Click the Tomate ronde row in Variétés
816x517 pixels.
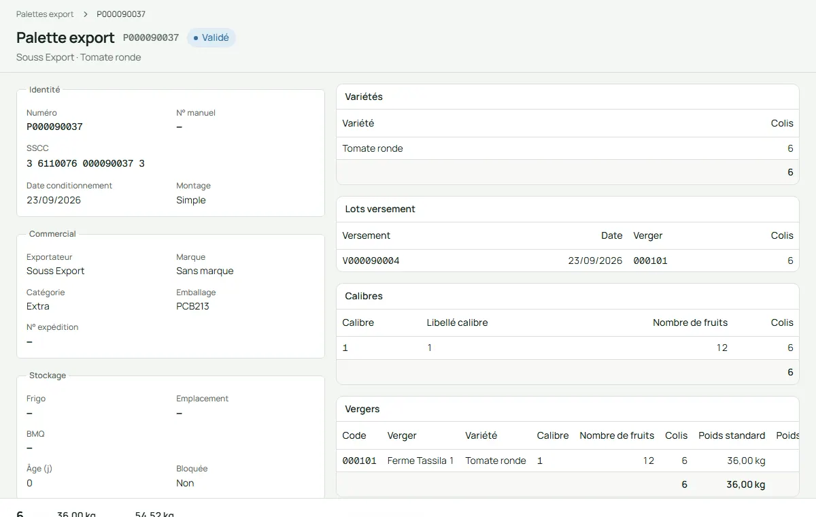point(568,148)
